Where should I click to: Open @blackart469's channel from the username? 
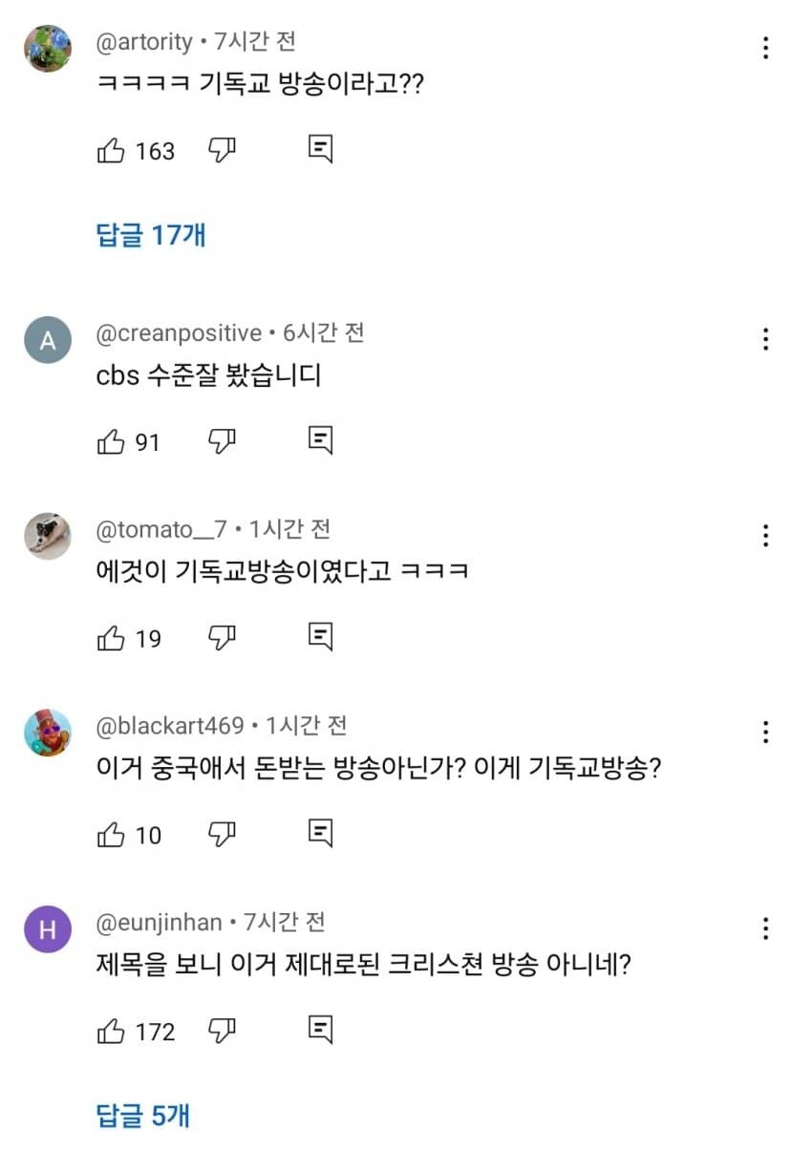point(170,726)
